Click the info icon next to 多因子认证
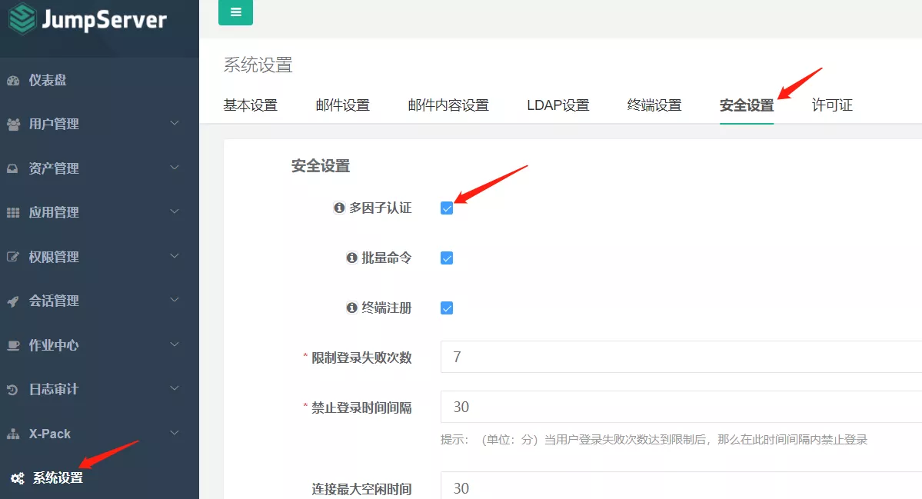Viewport: 922px width, 499px height. click(339, 208)
